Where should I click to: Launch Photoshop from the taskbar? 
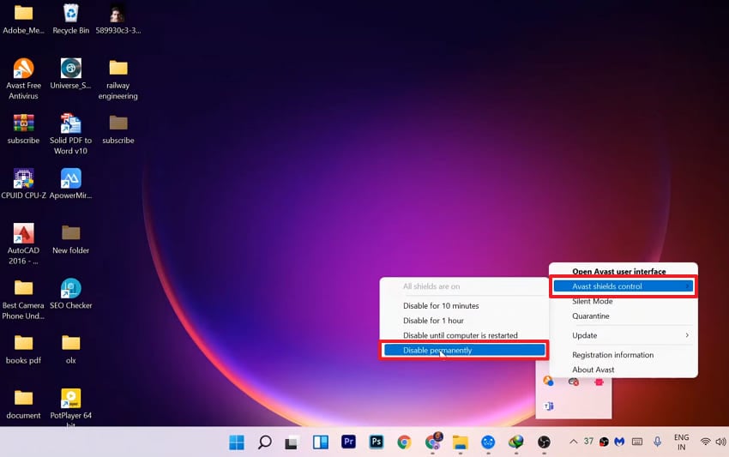377,442
